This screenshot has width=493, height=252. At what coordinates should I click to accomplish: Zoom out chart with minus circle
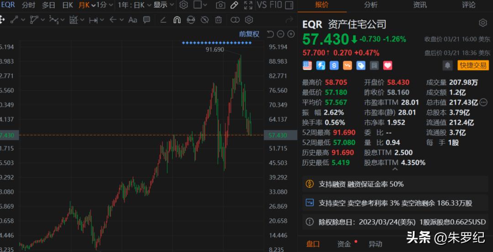[281, 34]
